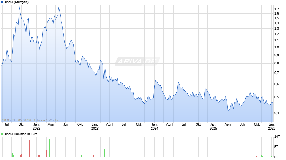Click the tallest green volume bar
This screenshot has width=286, height=160.
[x=50, y=148]
